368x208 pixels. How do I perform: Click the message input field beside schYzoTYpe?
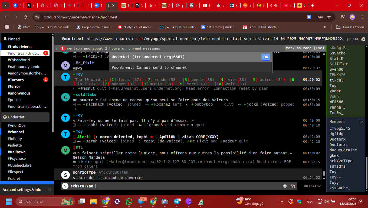click(187, 186)
